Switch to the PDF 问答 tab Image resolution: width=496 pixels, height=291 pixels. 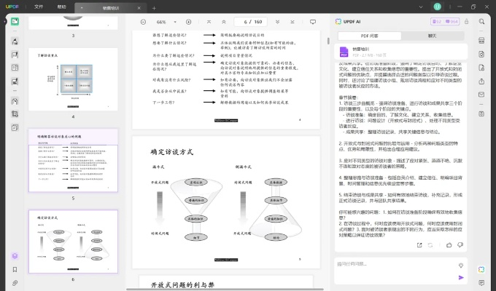click(x=369, y=36)
